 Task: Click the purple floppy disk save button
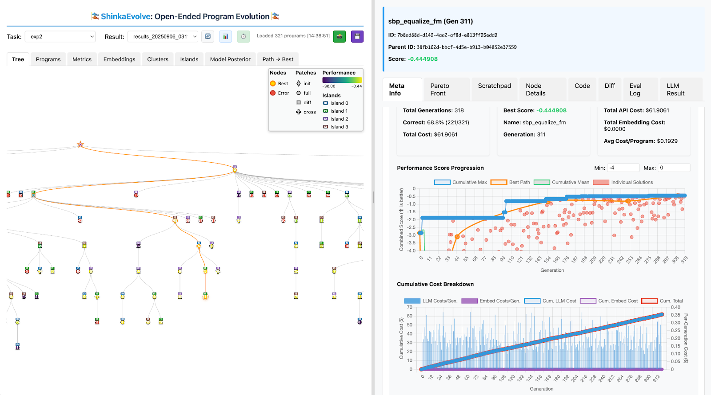pos(357,36)
